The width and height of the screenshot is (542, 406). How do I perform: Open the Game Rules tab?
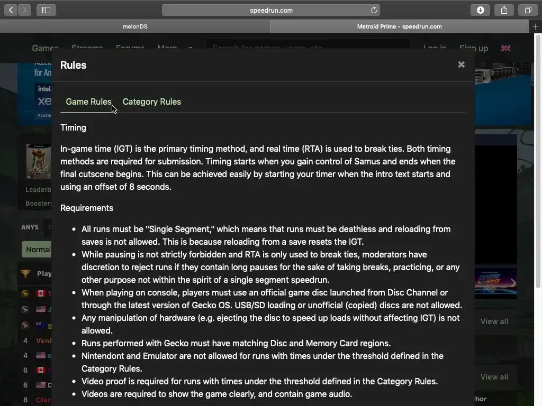click(88, 102)
